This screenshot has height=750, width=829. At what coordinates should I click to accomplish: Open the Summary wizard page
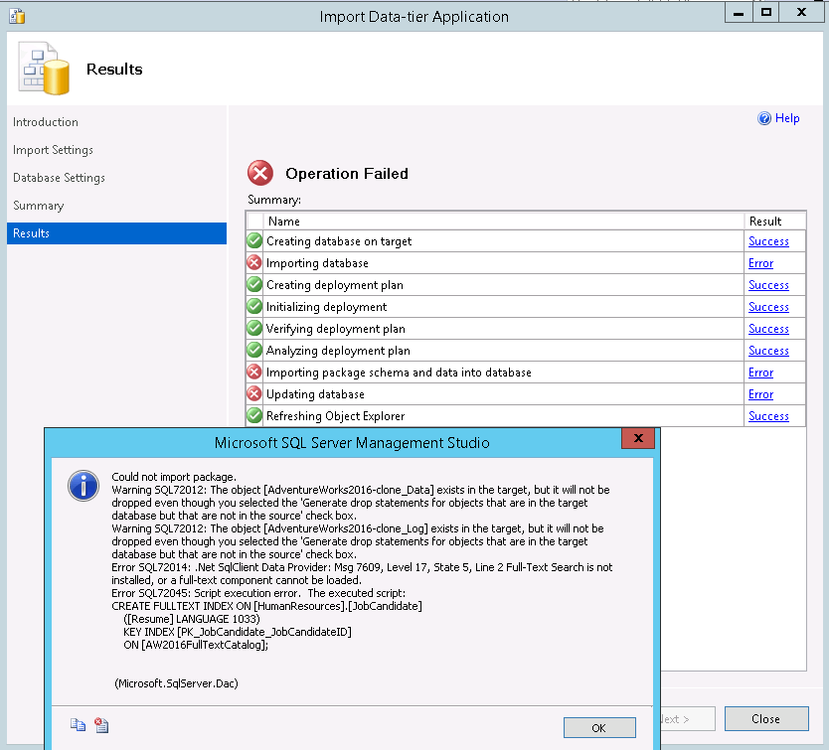point(38,206)
